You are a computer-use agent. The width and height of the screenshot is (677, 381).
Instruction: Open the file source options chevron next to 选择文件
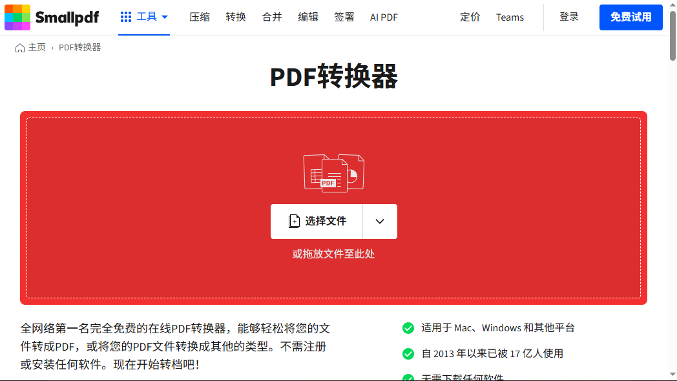pyautogui.click(x=380, y=221)
